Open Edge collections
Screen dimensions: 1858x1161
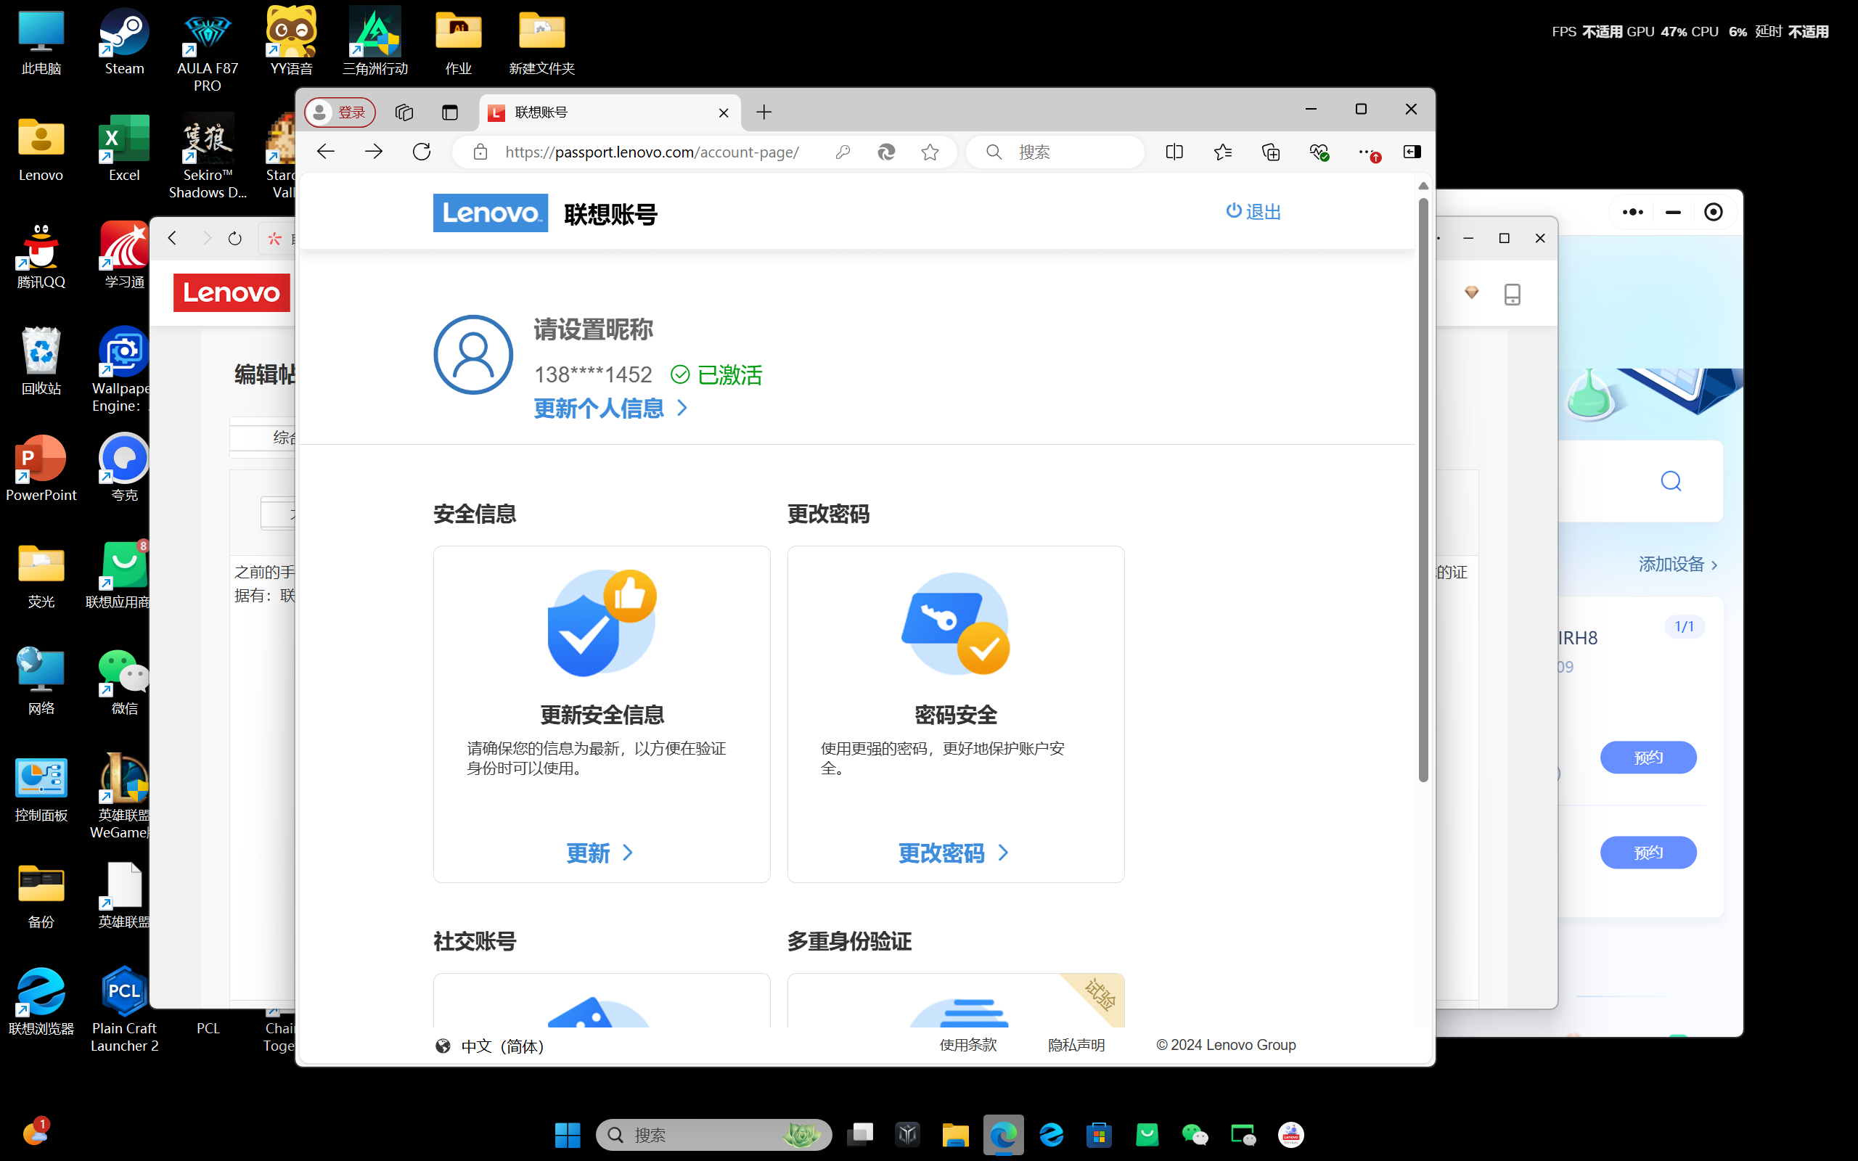point(1271,152)
